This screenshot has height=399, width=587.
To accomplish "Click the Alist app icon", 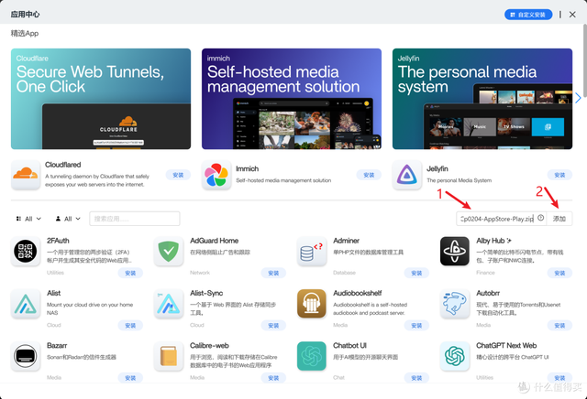I will (x=26, y=303).
